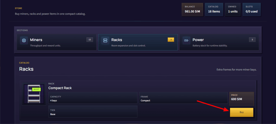Buy the Compact Rack

click(242, 112)
